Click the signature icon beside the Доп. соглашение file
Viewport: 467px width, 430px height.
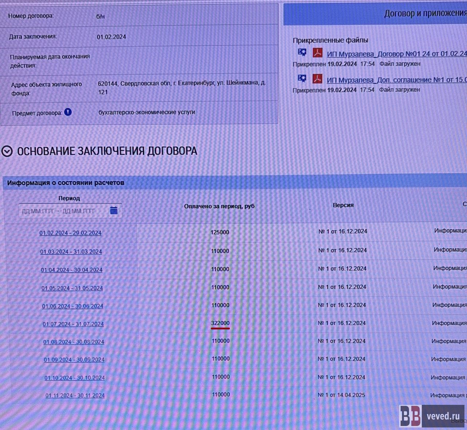pos(302,79)
